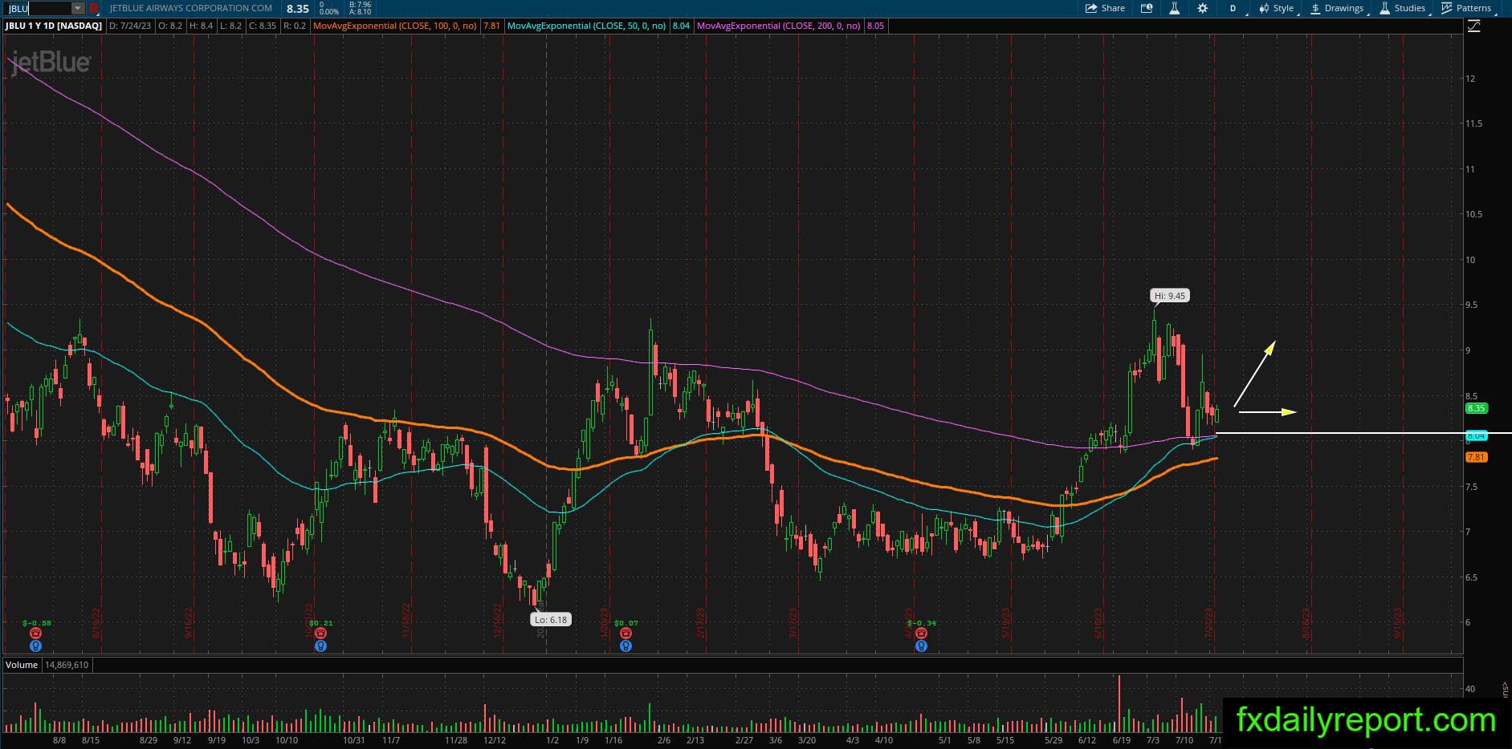Click the 10.5 label on the price axis

tap(1474, 214)
